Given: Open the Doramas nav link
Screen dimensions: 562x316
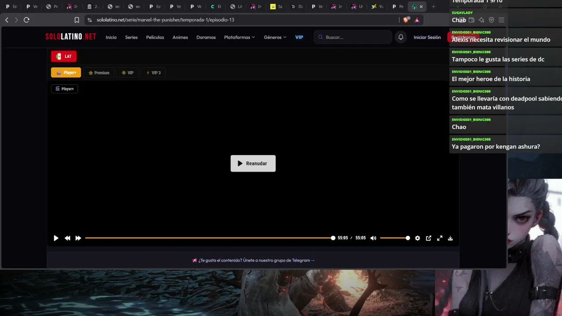Looking at the screenshot, I should pos(206,37).
